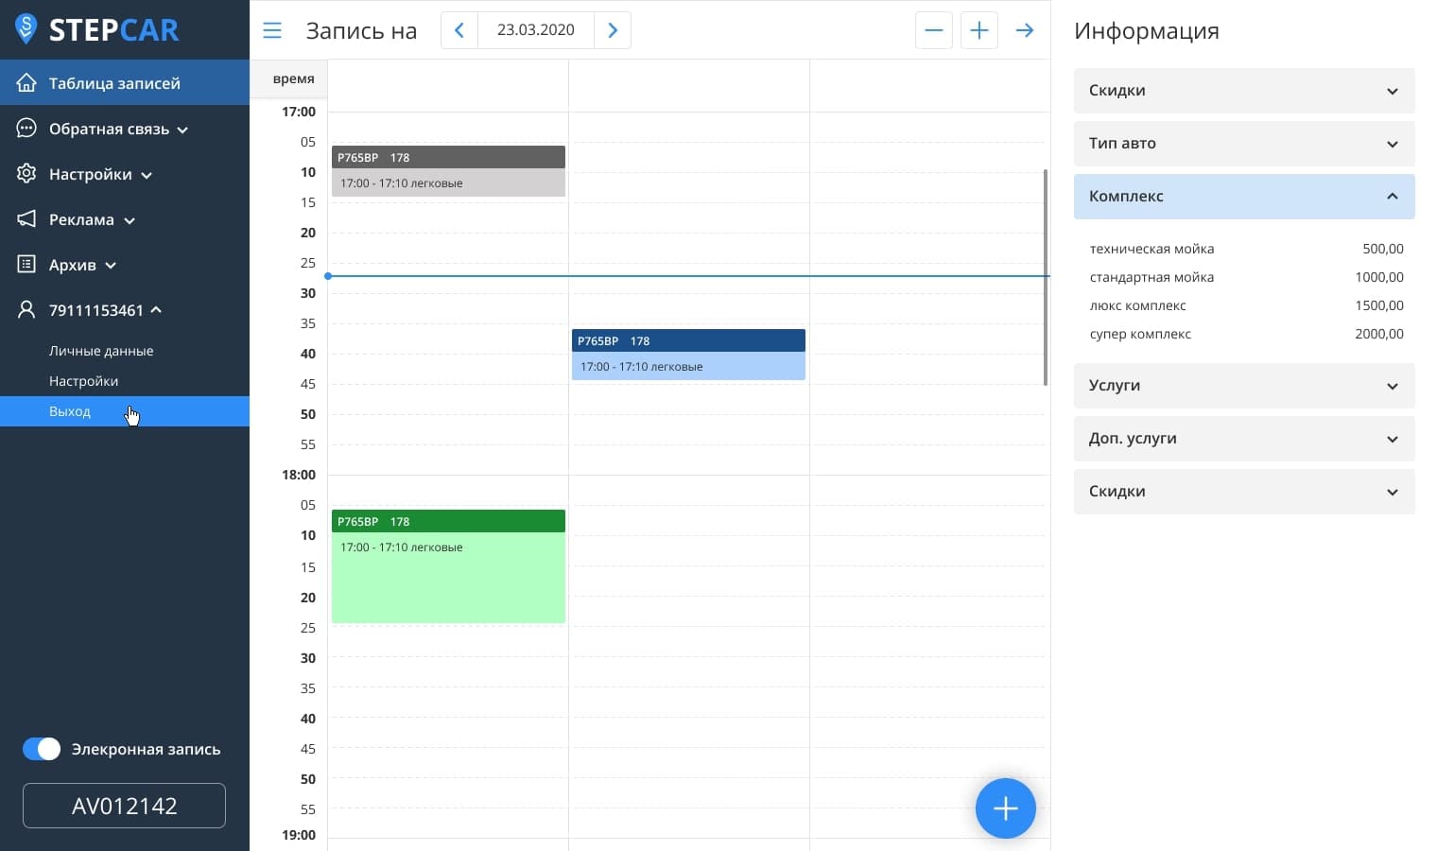Open the hamburger menu icon
1437x851 pixels.
click(x=272, y=30)
